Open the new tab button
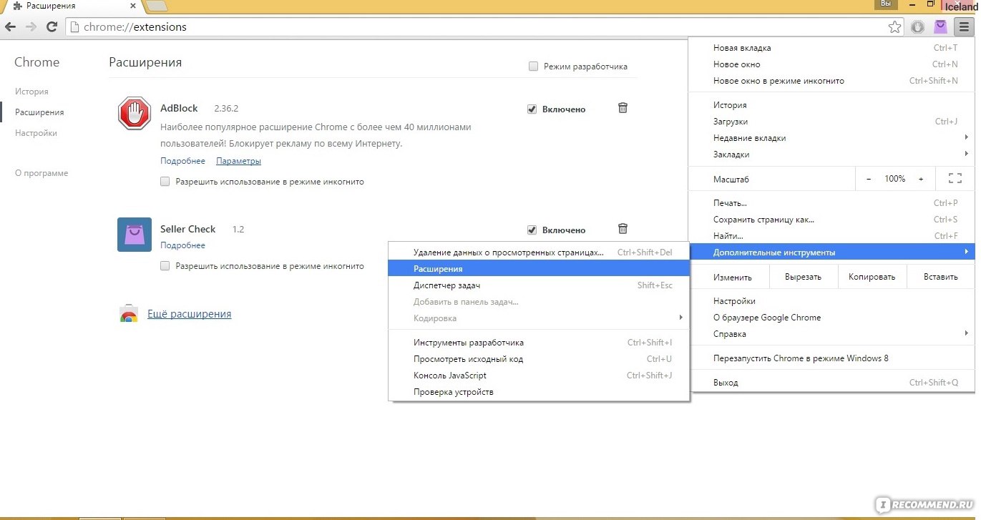The image size is (981, 520). tap(157, 6)
